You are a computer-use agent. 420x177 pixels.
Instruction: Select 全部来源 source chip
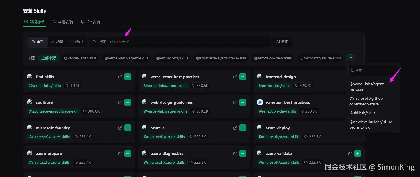[49, 58]
